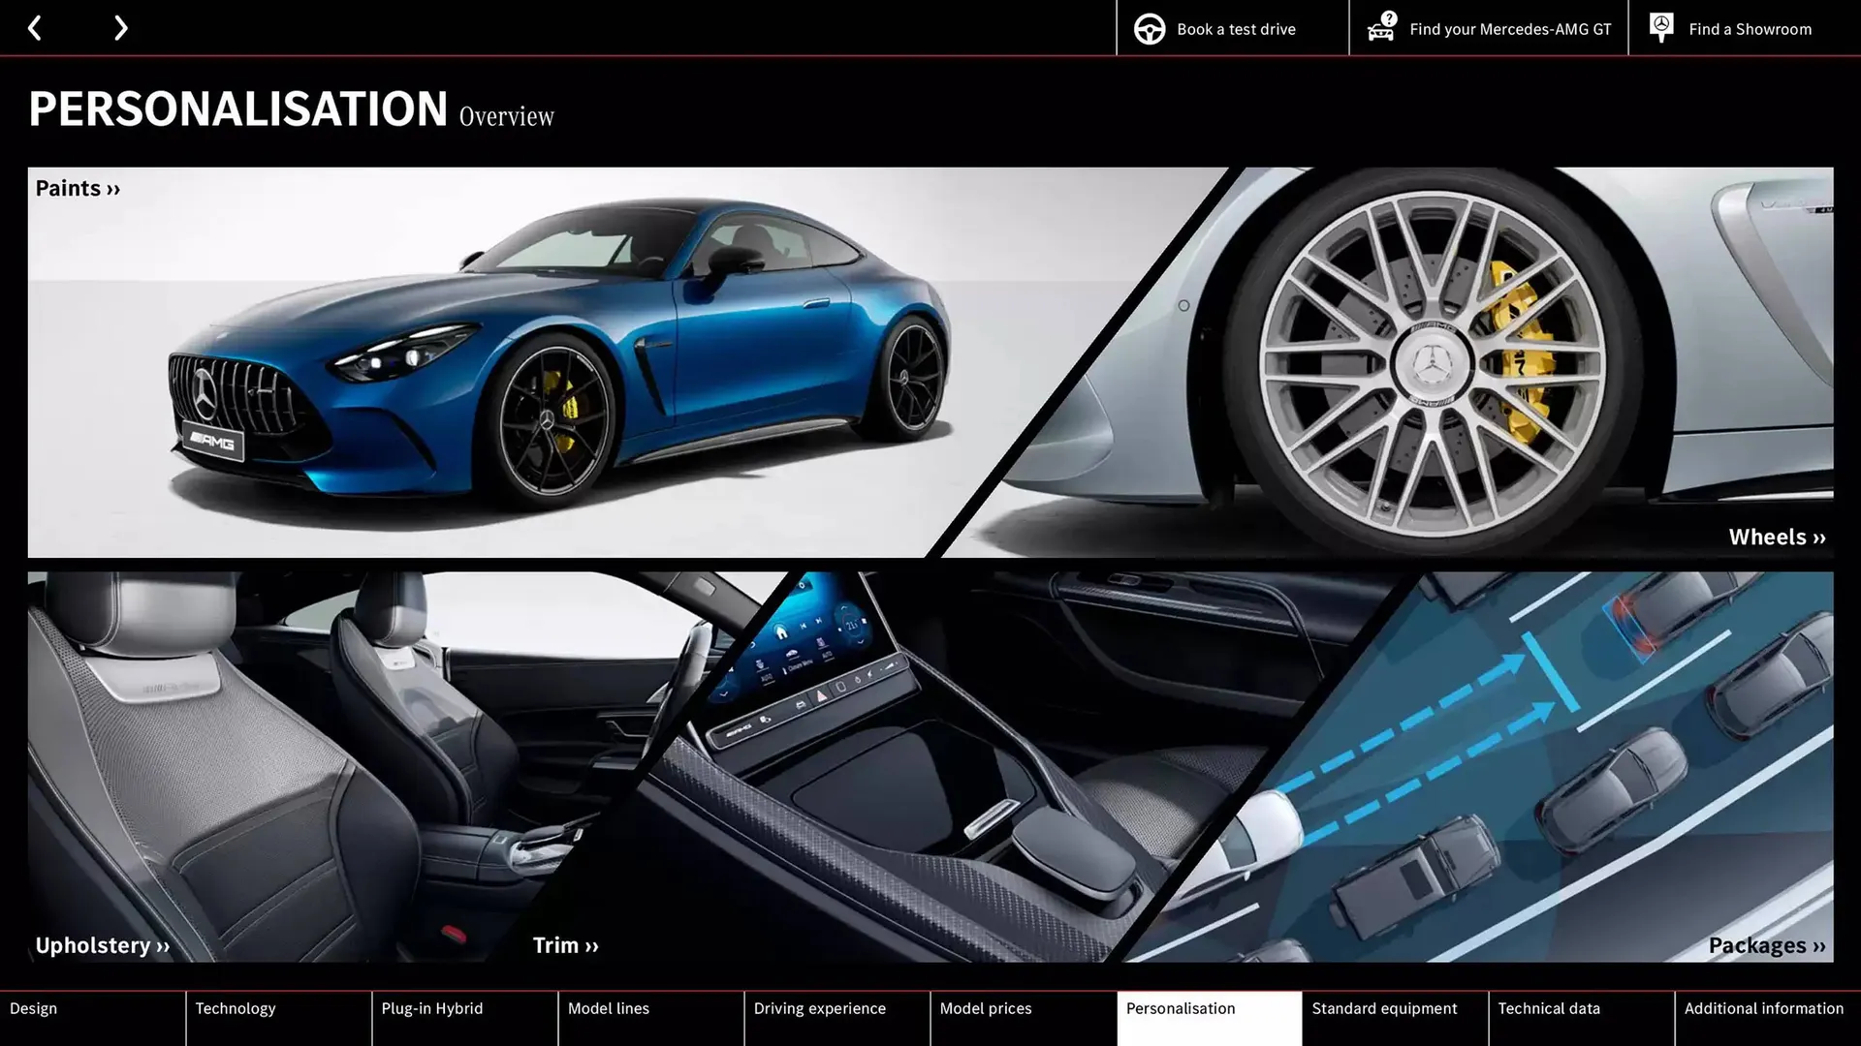Viewport: 1861px width, 1046px height.
Task: Go to the previous page arrow
Action: (35, 28)
